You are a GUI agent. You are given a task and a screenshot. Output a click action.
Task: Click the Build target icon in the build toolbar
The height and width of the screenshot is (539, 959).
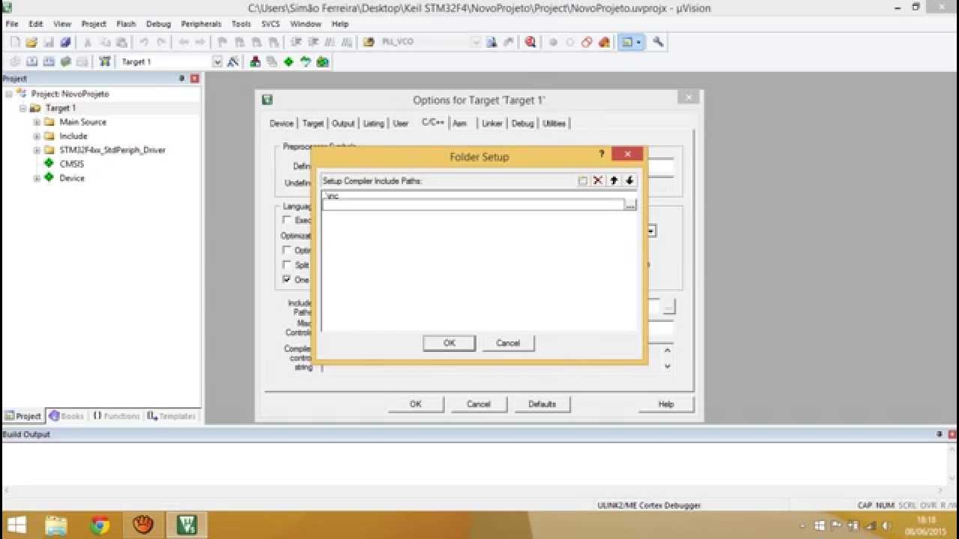point(31,62)
